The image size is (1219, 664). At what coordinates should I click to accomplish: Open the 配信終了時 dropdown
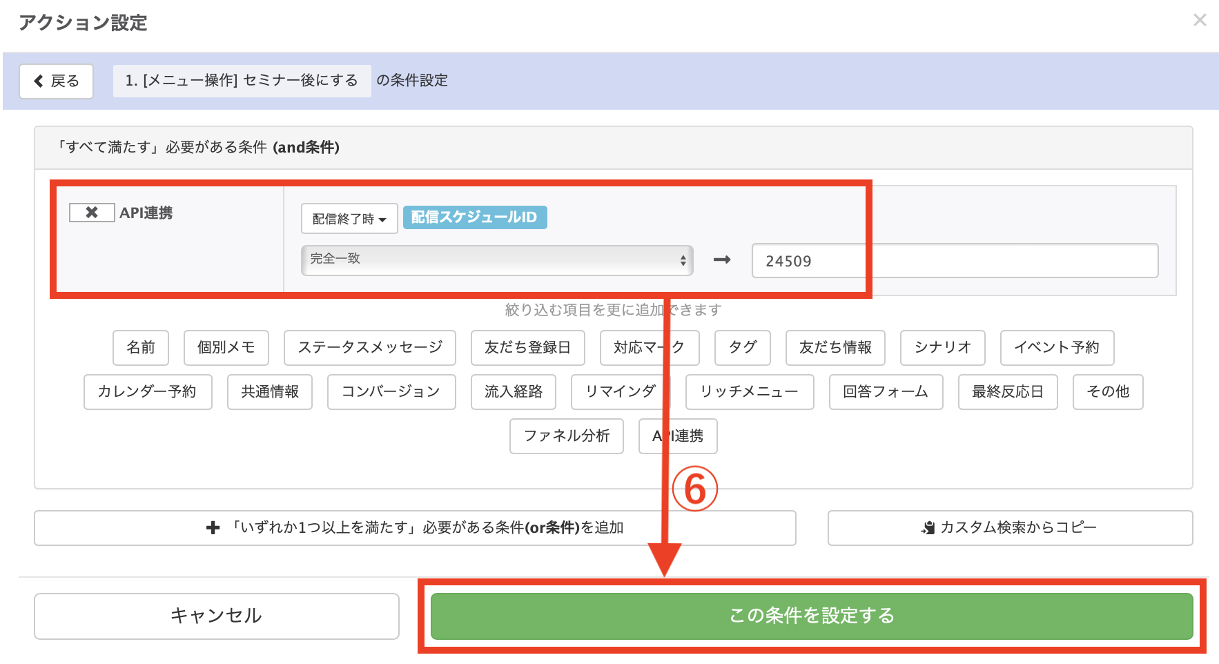pos(349,218)
